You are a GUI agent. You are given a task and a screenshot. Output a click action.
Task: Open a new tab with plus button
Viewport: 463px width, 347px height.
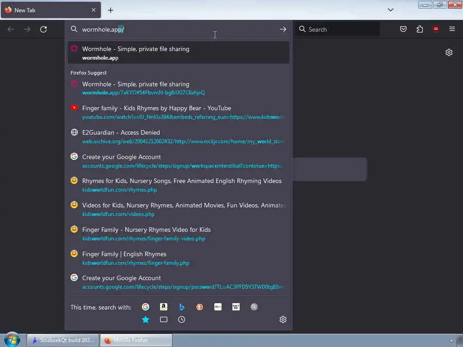tap(110, 10)
